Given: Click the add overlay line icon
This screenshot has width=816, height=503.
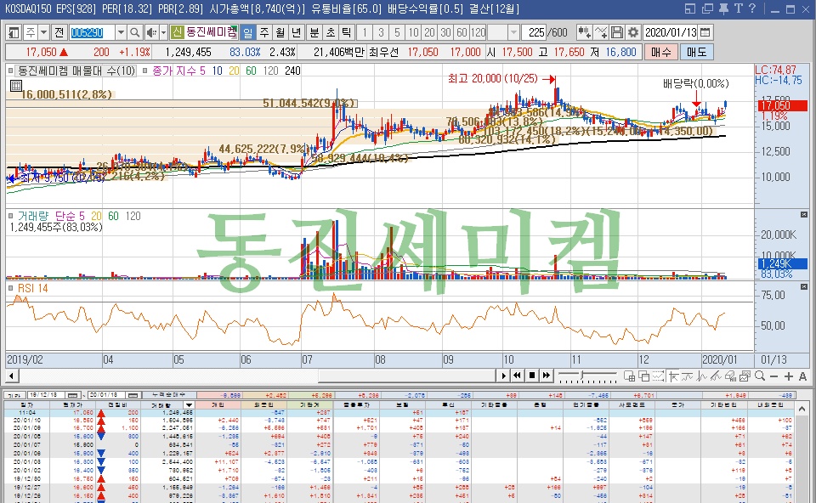Looking at the screenshot, I should pos(601,33).
